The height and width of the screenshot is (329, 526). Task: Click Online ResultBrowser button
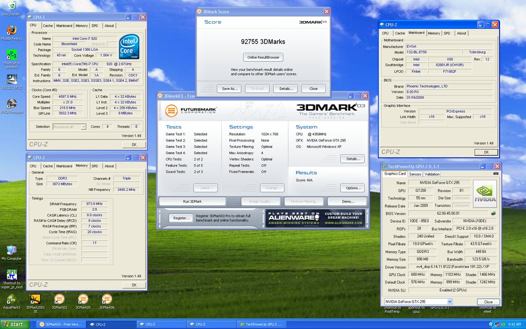(x=264, y=57)
